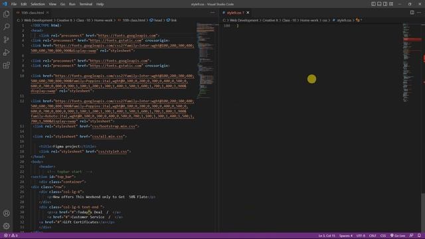
Task: Expand 'Home-work' in left breadcrumb
Action: (104, 21)
